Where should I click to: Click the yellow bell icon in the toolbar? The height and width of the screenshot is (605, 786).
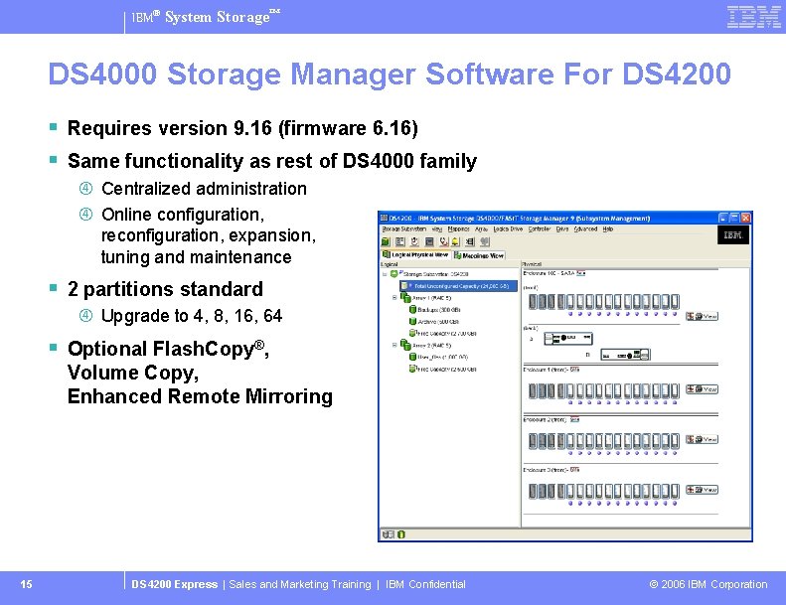pos(456,241)
